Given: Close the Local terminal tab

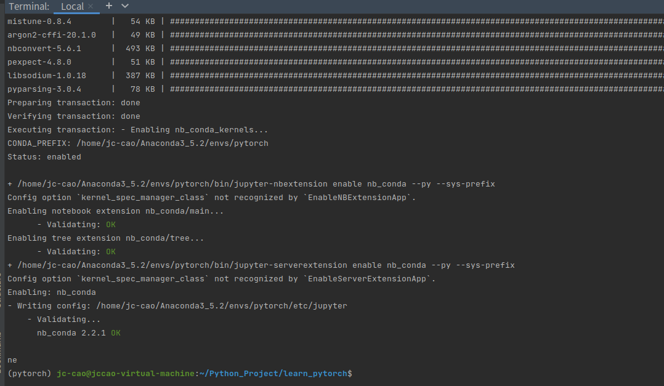Looking at the screenshot, I should point(90,6).
